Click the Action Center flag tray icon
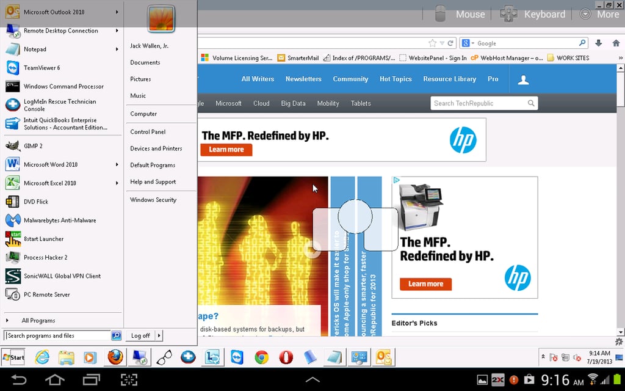The image size is (625, 391). (554, 357)
